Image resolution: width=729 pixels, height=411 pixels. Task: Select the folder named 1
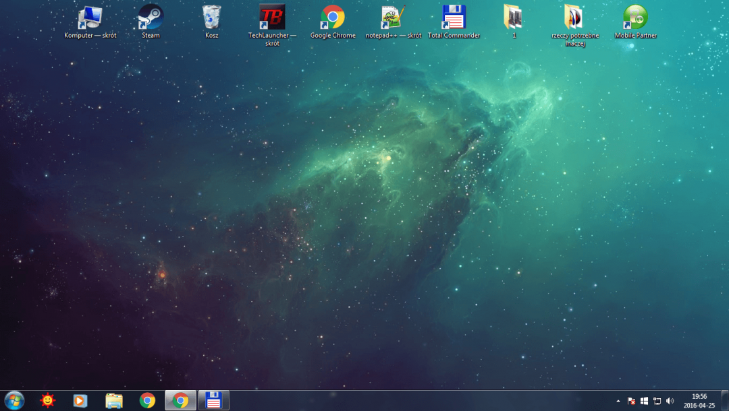[x=514, y=18]
